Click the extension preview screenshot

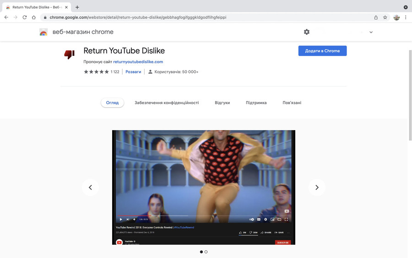(x=204, y=187)
